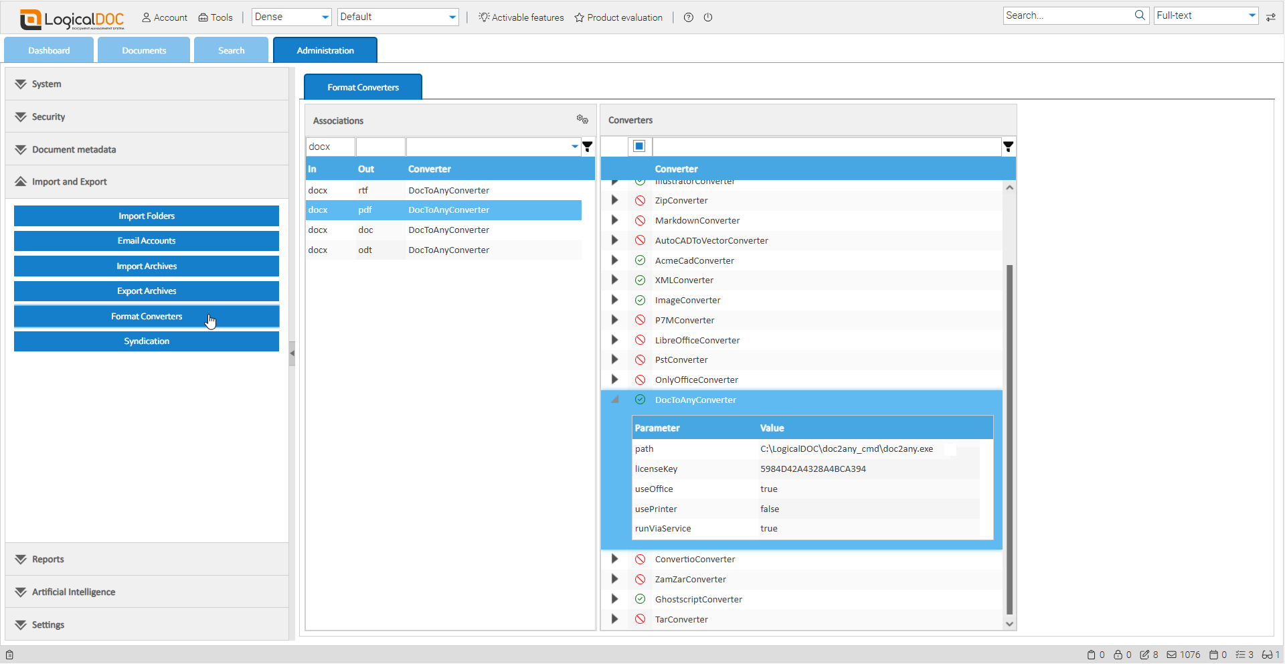Viewport: 1285px width, 664px height.
Task: Open associations settings gears icon
Action: point(582,119)
